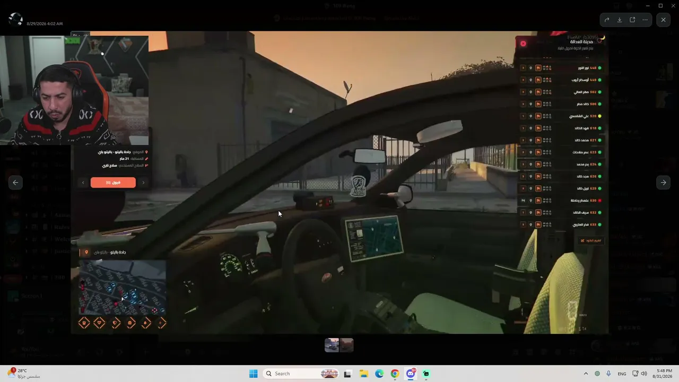This screenshot has width=679, height=382.
Task: Forward the image using the arrow icon
Action: click(x=607, y=20)
